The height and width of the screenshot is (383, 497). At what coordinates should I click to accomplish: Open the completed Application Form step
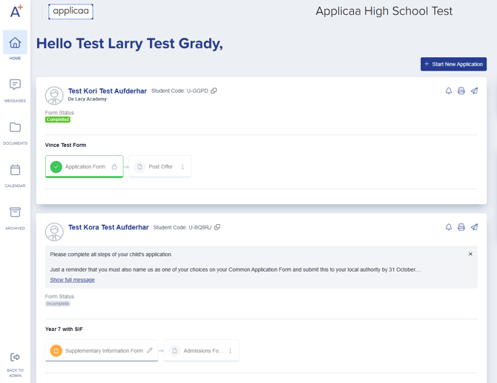84,167
